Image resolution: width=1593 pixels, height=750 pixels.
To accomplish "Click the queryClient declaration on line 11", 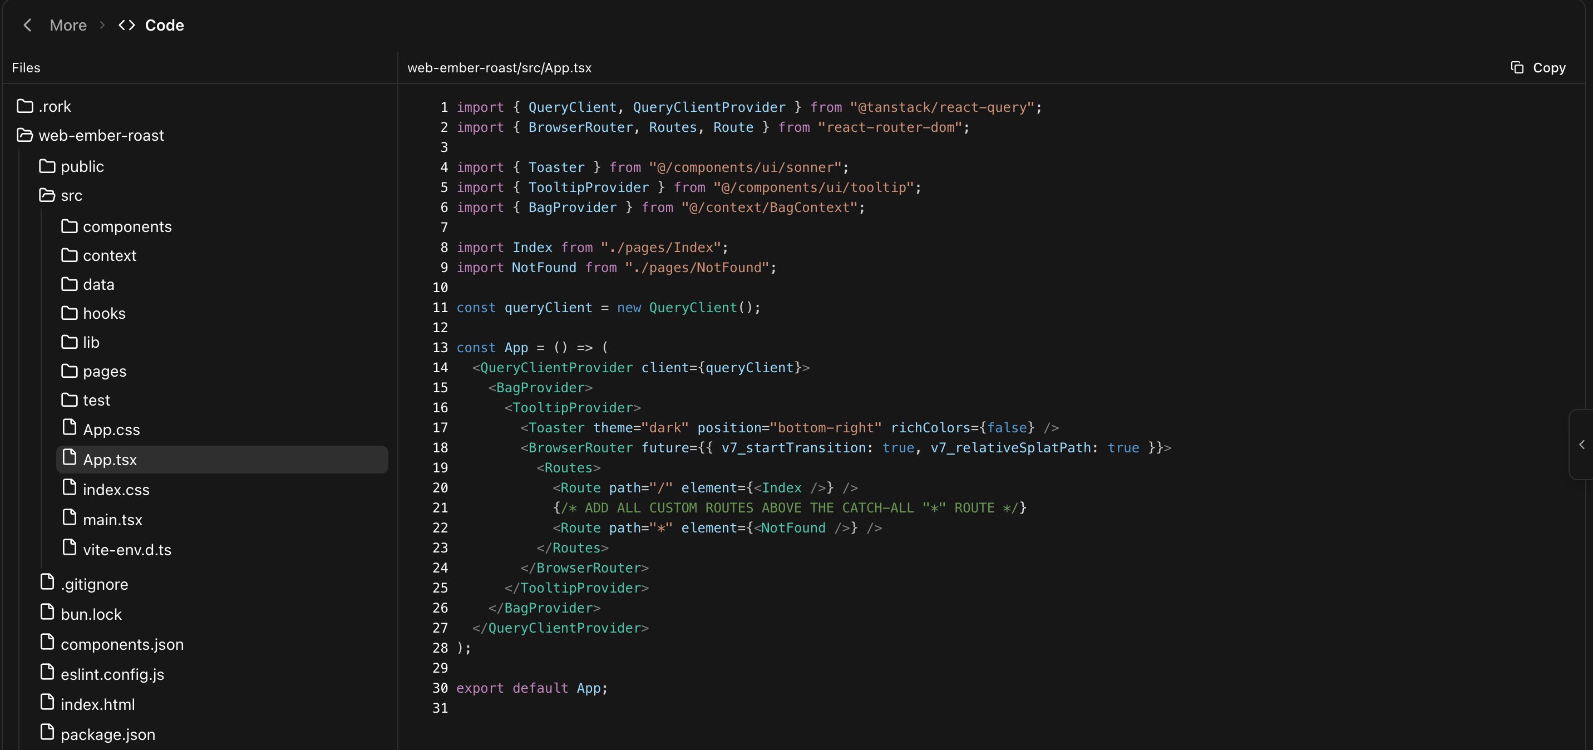I will (x=609, y=307).
